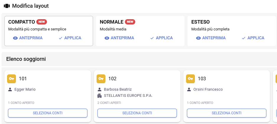Click the building icon beside STELLANTIS EUROPE

click(100, 96)
